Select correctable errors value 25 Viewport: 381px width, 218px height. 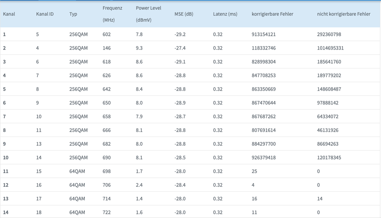pyautogui.click(x=254, y=172)
